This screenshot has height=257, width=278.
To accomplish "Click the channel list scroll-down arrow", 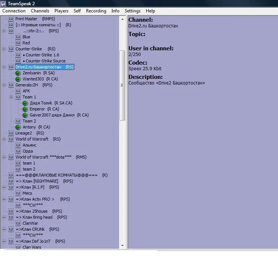I will point(122,246).
